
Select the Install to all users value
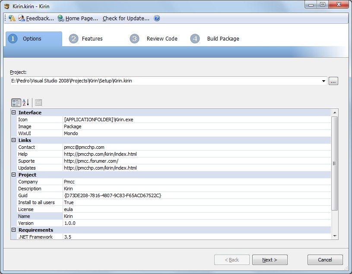pos(197,202)
